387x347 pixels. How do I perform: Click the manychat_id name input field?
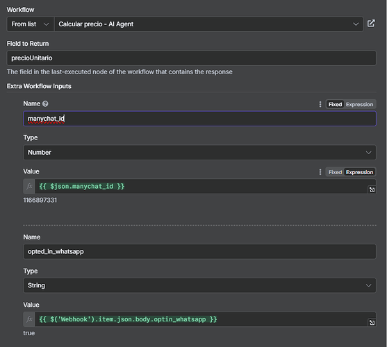(199, 119)
